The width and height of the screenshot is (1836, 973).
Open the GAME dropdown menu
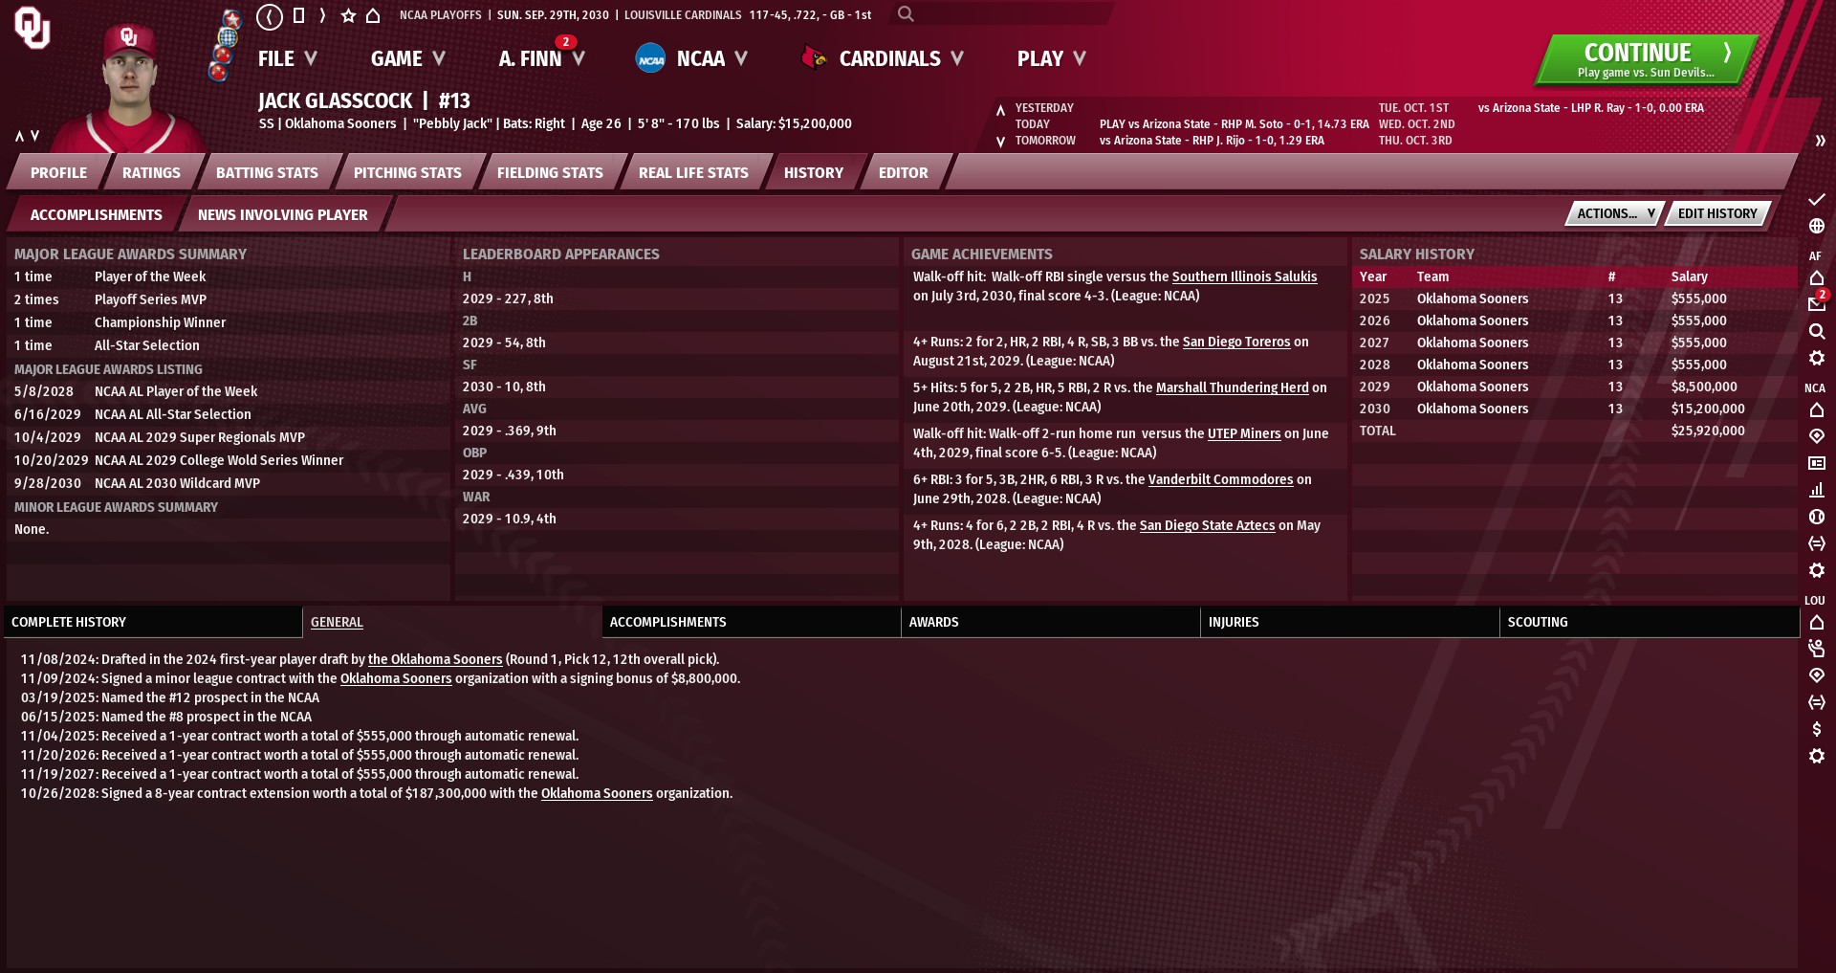coord(408,59)
